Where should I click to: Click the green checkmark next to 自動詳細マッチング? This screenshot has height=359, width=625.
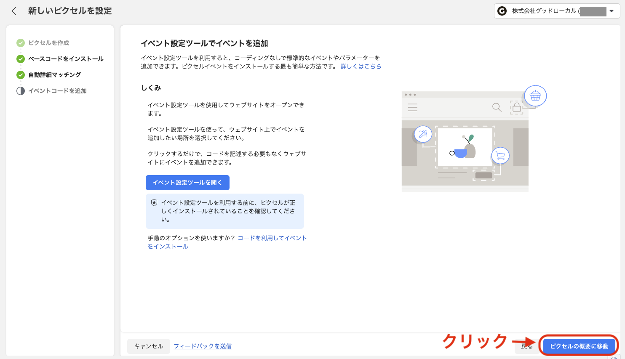pyautogui.click(x=20, y=74)
